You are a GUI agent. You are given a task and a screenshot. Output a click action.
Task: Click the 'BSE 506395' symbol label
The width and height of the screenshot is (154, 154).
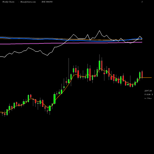pyautogui.click(x=47, y=2)
